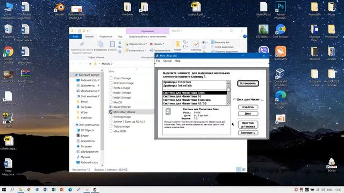344x193 pixels.
Task: Open the Move to dropdown in the Explorer ribbon
Action: point(136,44)
